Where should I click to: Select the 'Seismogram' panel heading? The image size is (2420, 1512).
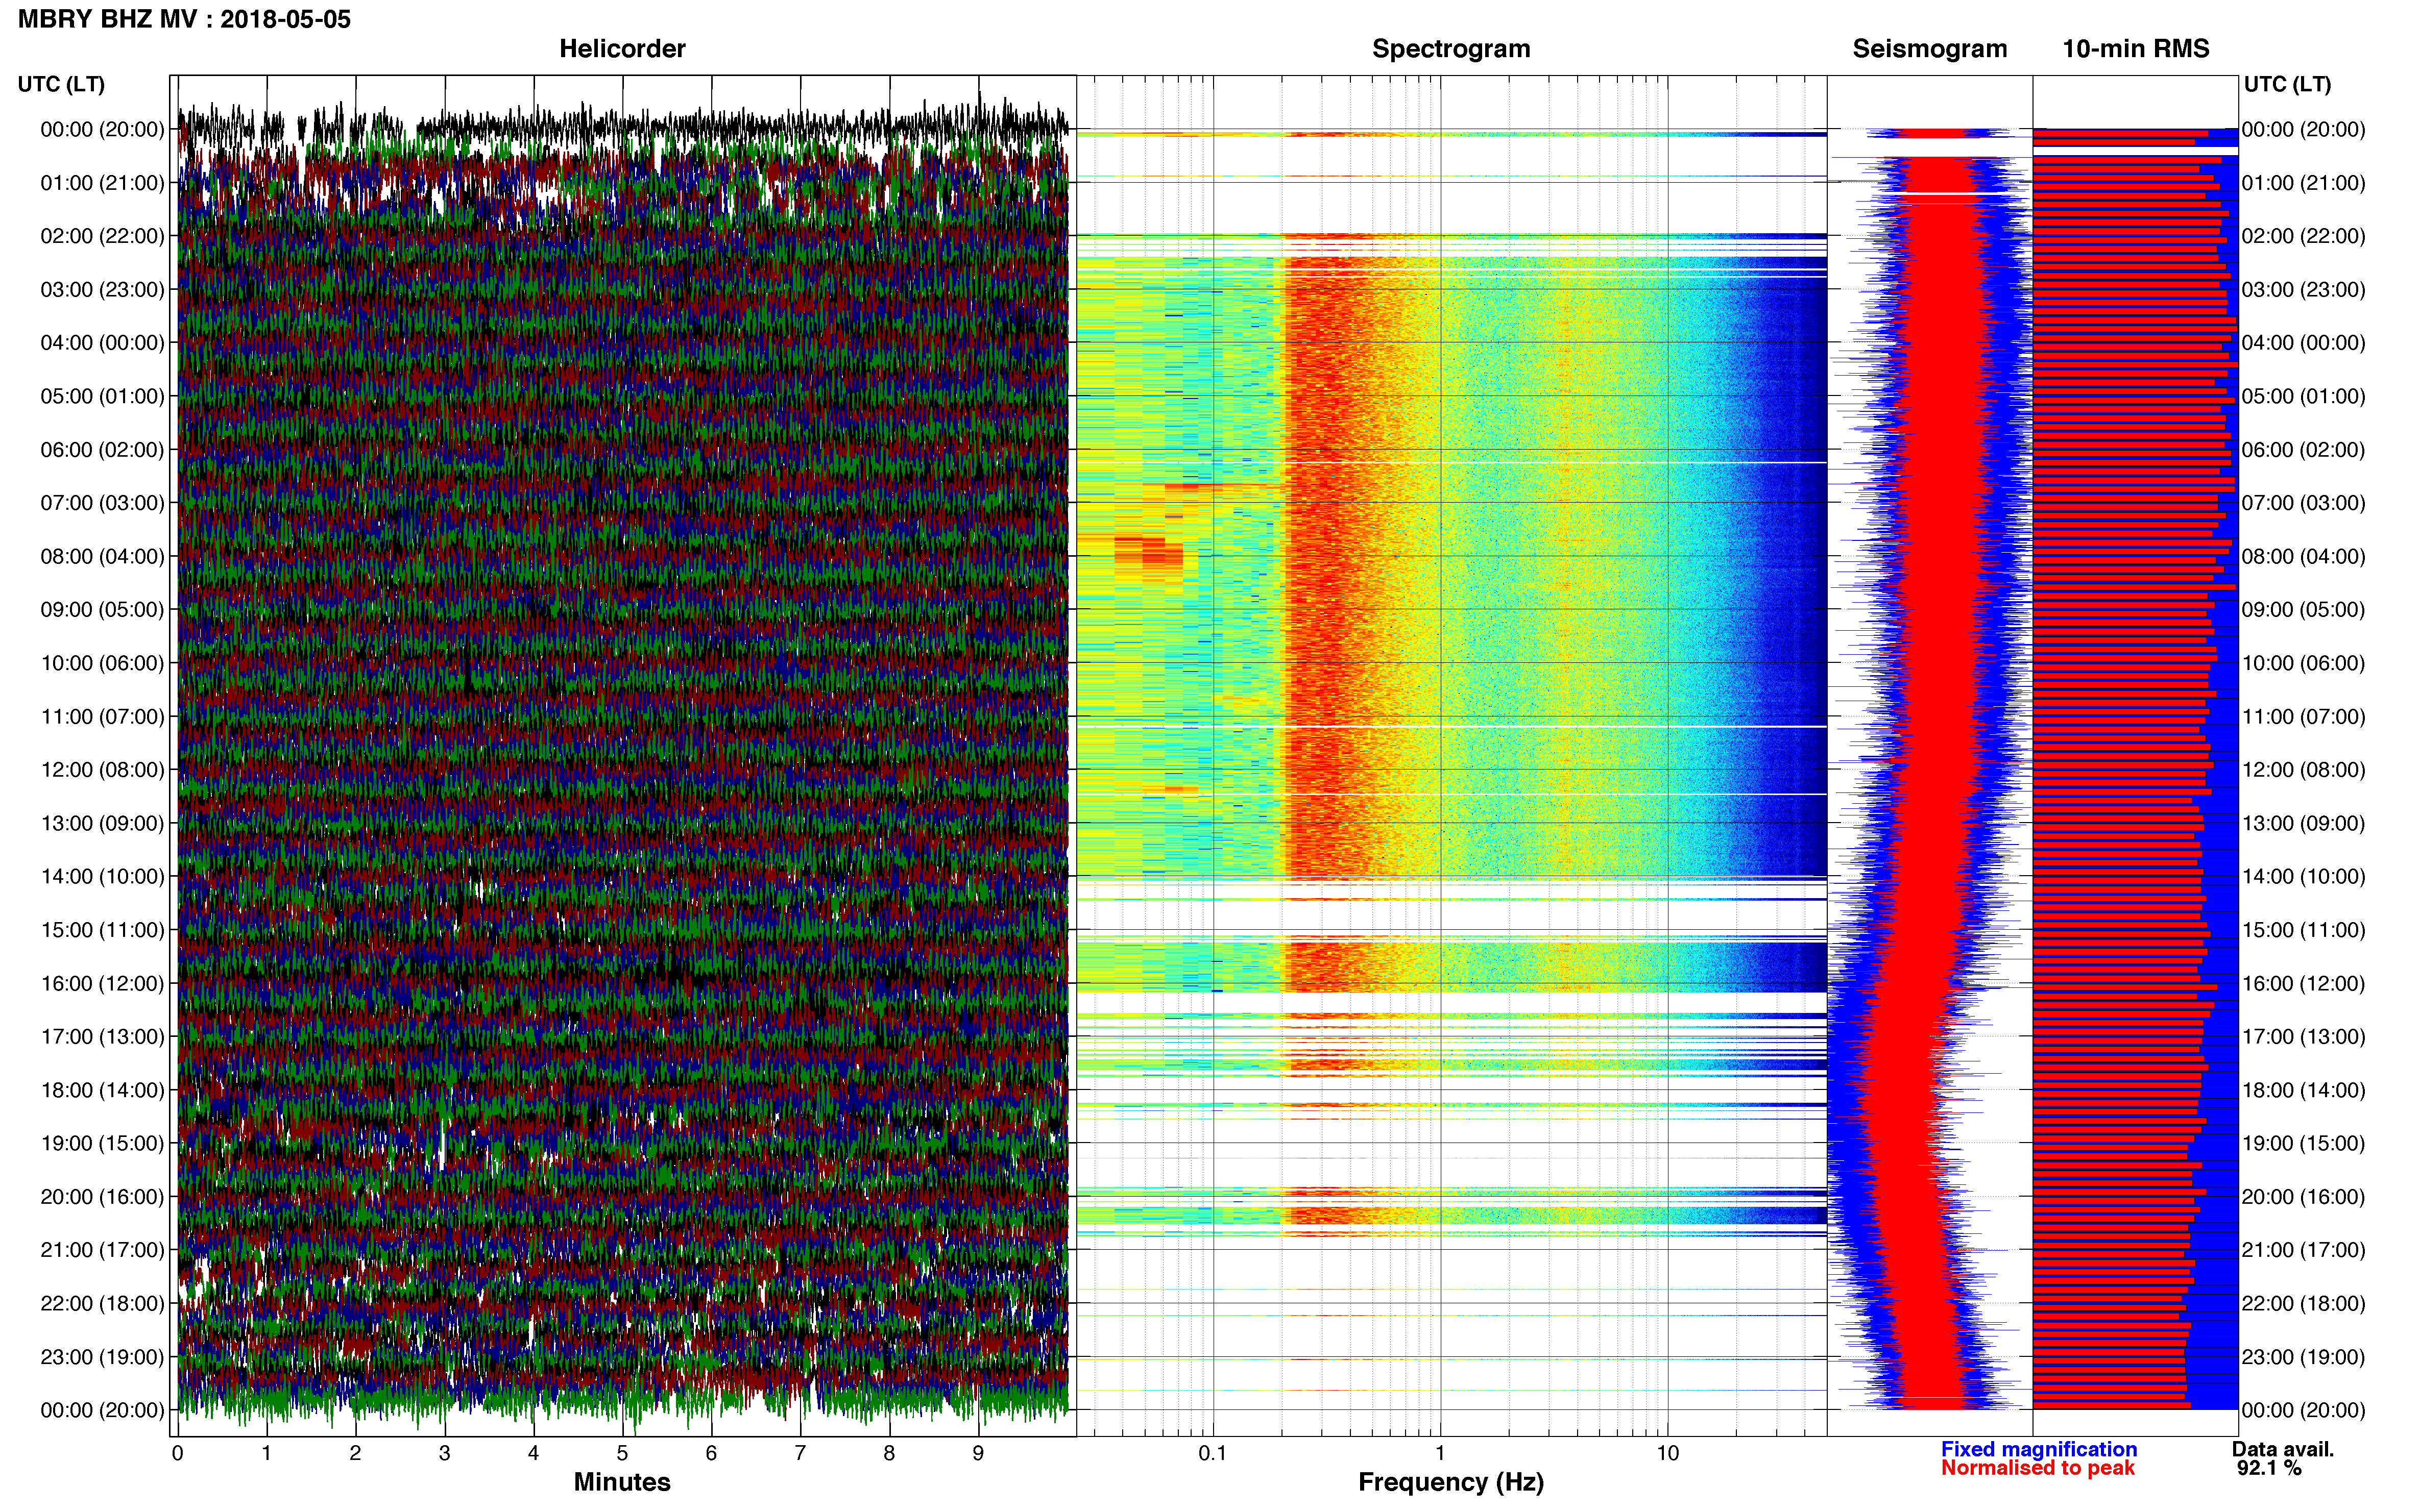(x=1930, y=49)
